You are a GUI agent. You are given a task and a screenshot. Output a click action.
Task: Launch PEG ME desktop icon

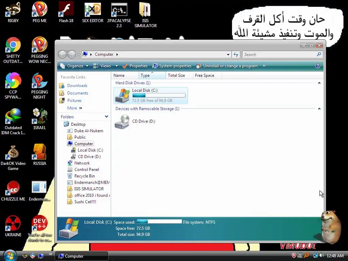click(x=39, y=12)
